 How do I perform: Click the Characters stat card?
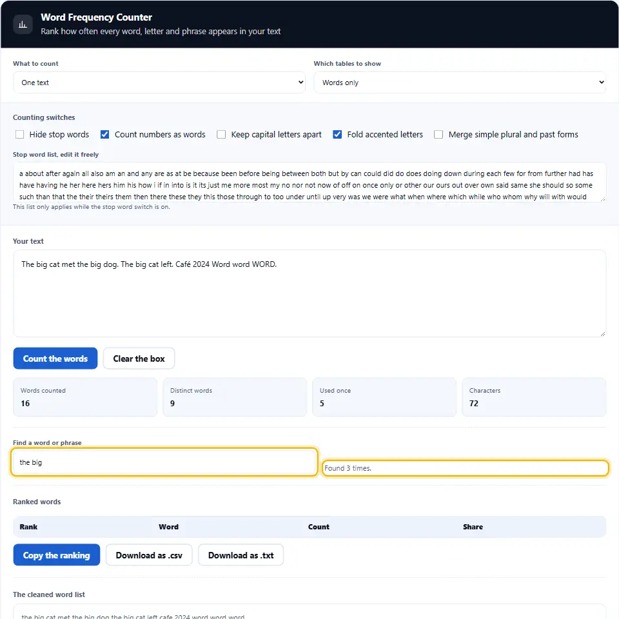coord(534,397)
